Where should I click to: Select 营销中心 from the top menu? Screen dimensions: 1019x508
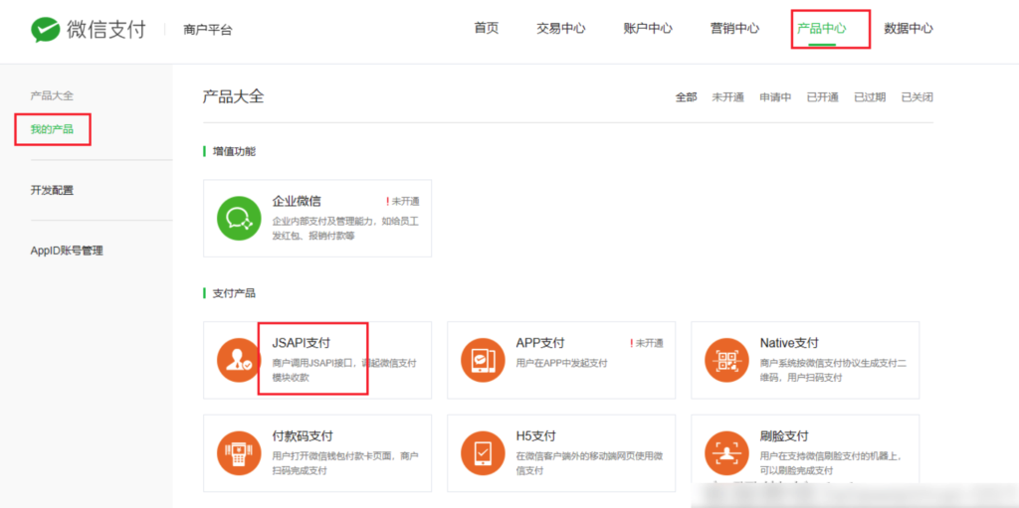[x=734, y=29]
